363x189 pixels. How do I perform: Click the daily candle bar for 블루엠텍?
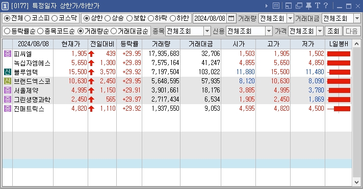(339, 72)
